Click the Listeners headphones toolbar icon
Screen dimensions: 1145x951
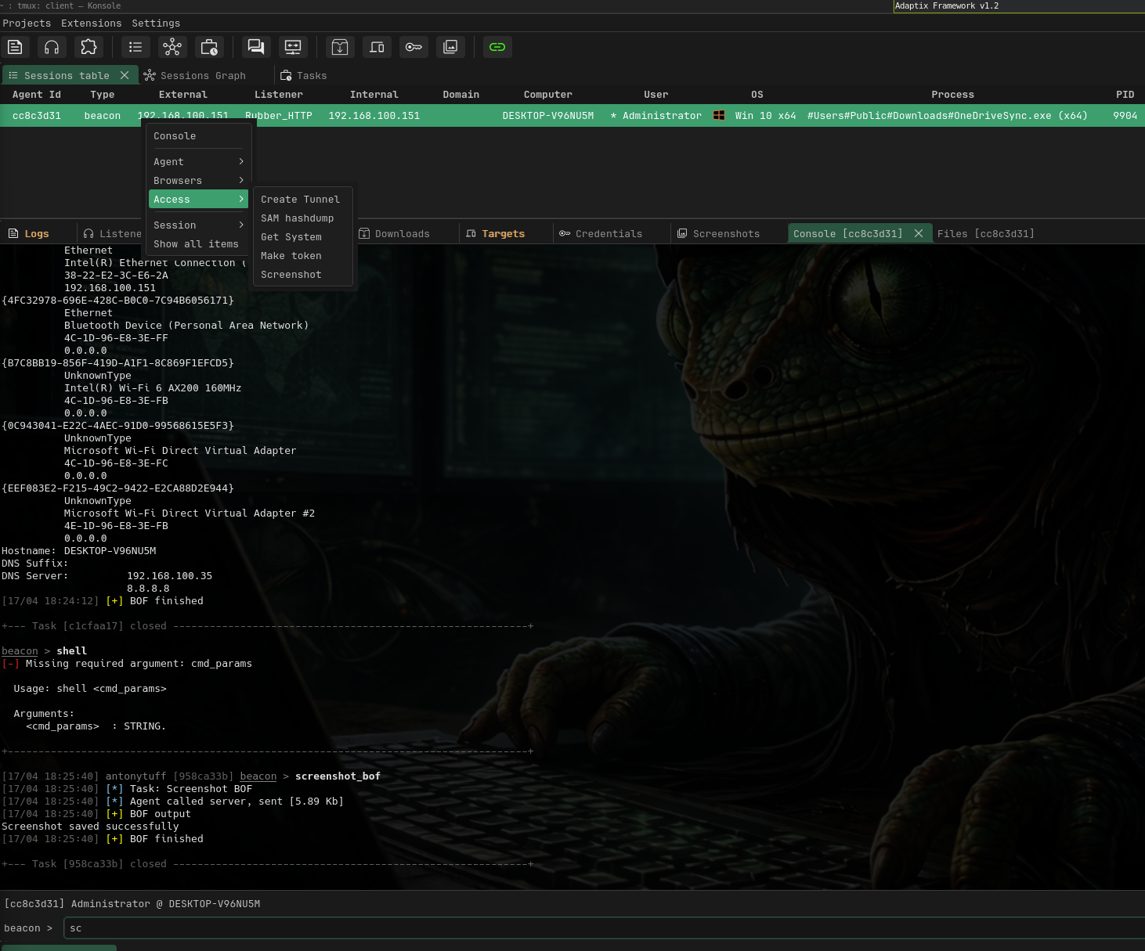pos(52,47)
